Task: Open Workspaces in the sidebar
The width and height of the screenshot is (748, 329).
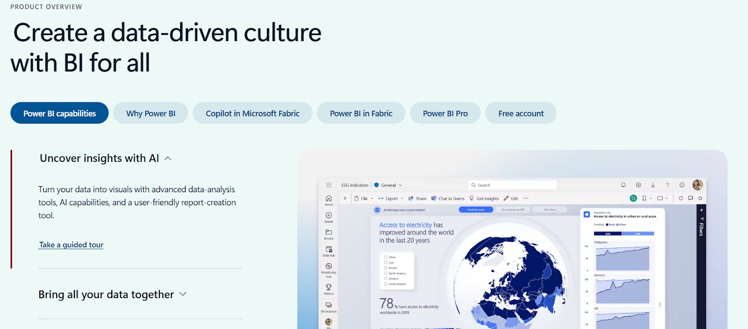Action: (329, 307)
